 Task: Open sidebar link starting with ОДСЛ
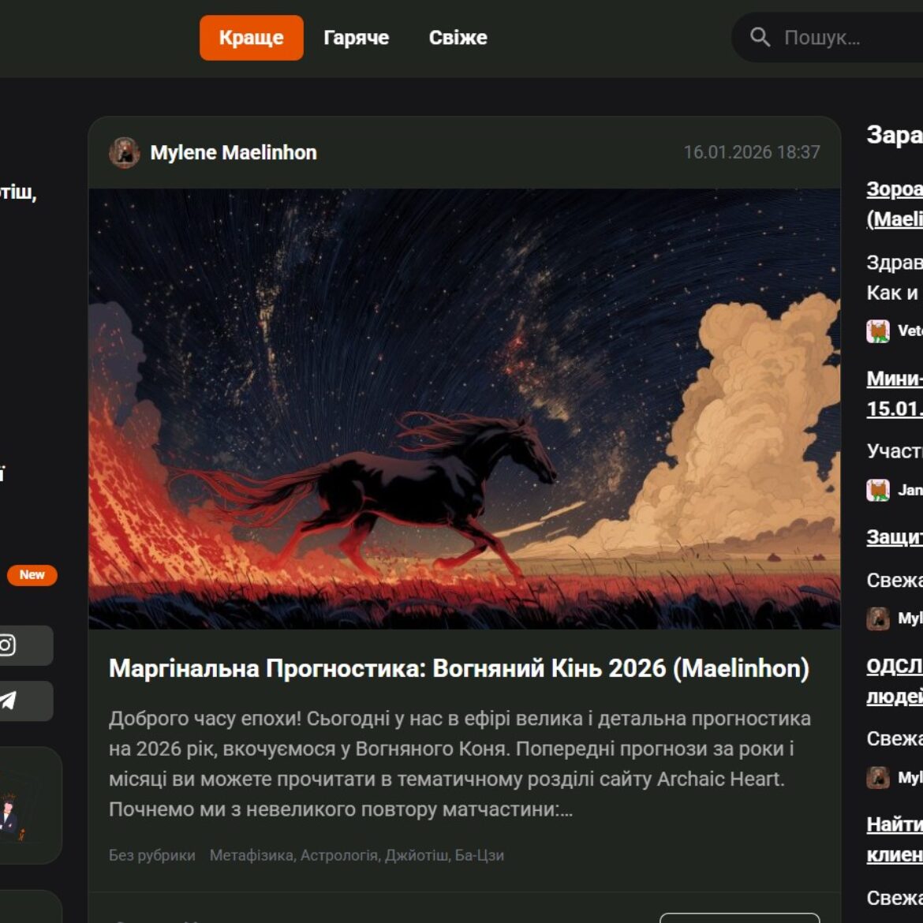click(894, 666)
